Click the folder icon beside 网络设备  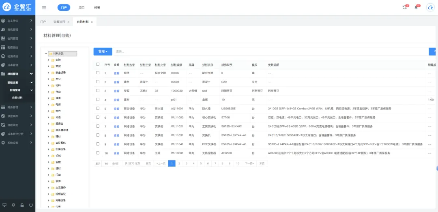[x=52, y=201]
